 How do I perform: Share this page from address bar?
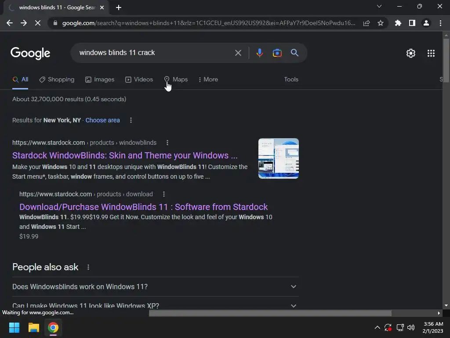point(367,23)
